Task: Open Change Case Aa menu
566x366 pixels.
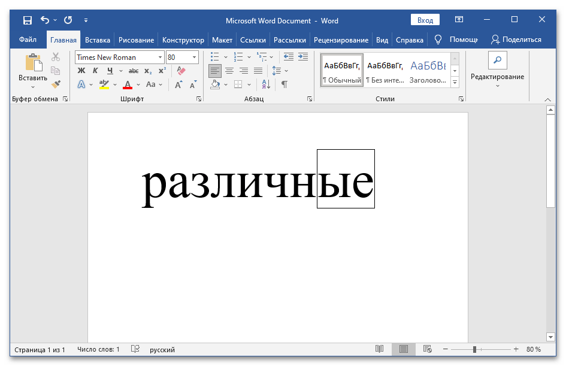Action: (151, 84)
